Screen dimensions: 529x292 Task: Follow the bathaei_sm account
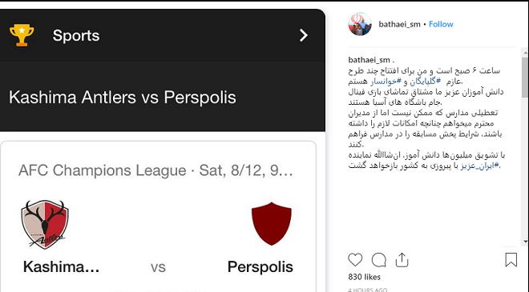[x=441, y=24]
